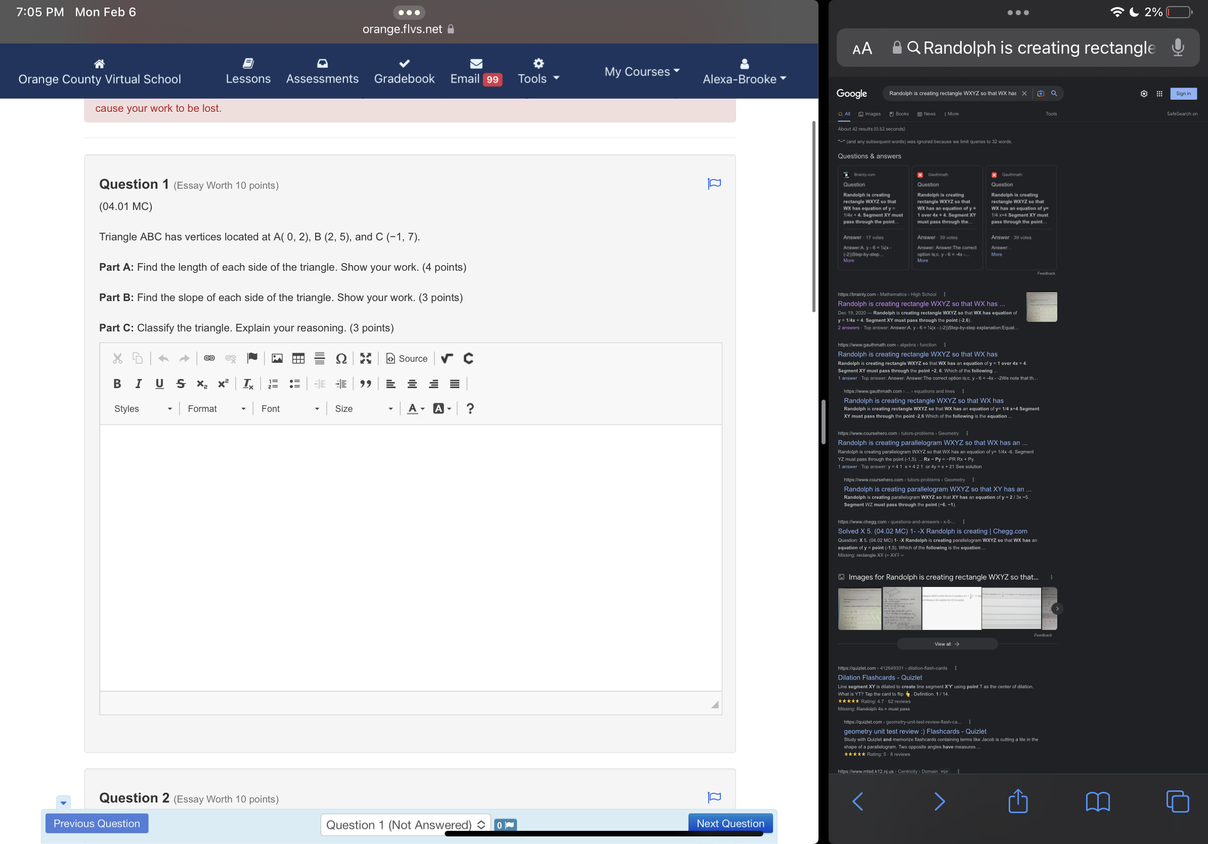Maximize the editor with the fullscreen icon
1208x844 pixels.
coord(366,358)
